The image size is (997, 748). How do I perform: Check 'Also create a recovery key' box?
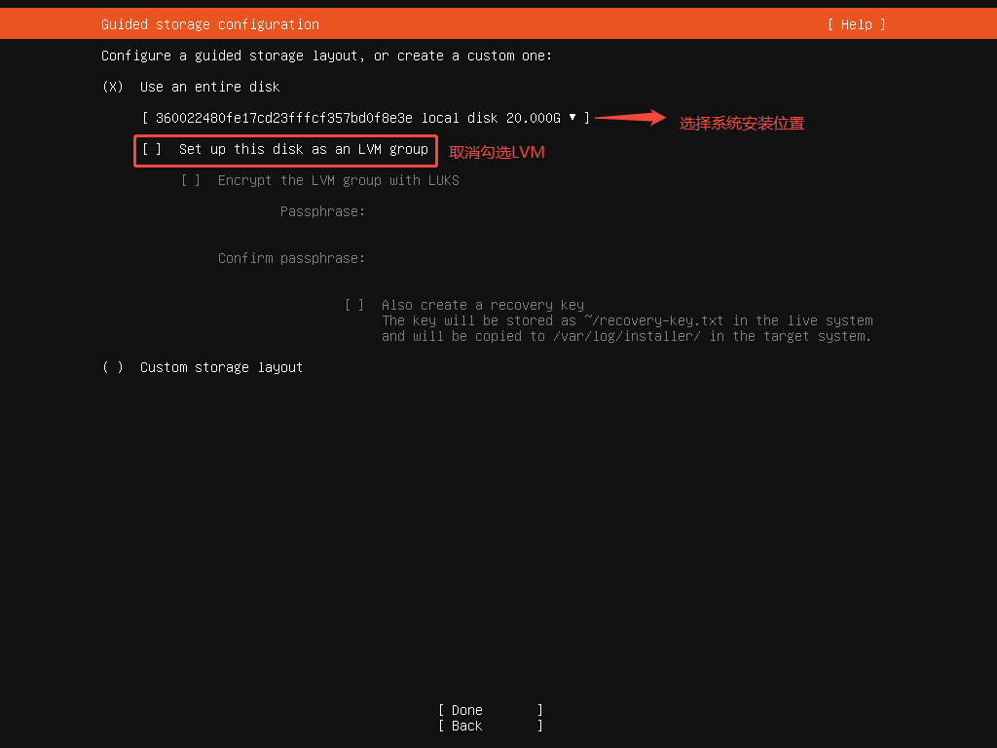(x=354, y=305)
